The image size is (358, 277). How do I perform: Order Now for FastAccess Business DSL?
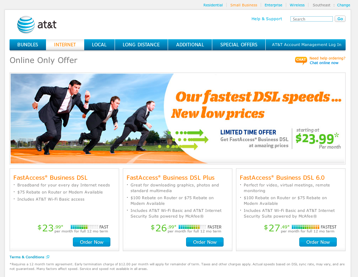click(x=92, y=242)
